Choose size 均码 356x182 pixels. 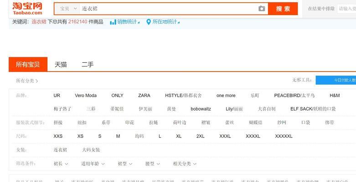[x=139, y=136]
